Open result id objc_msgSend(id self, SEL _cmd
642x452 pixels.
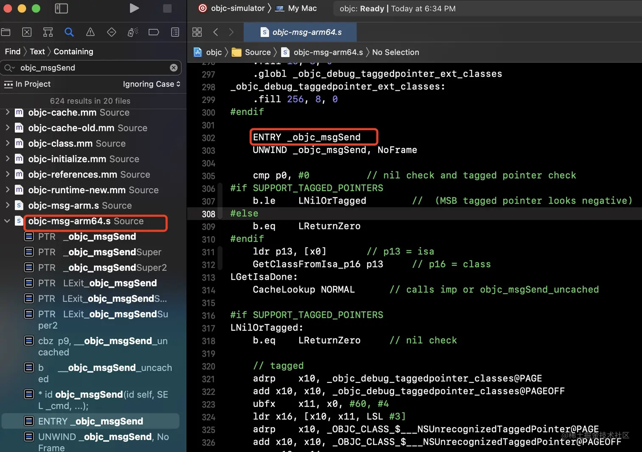[x=96, y=400]
